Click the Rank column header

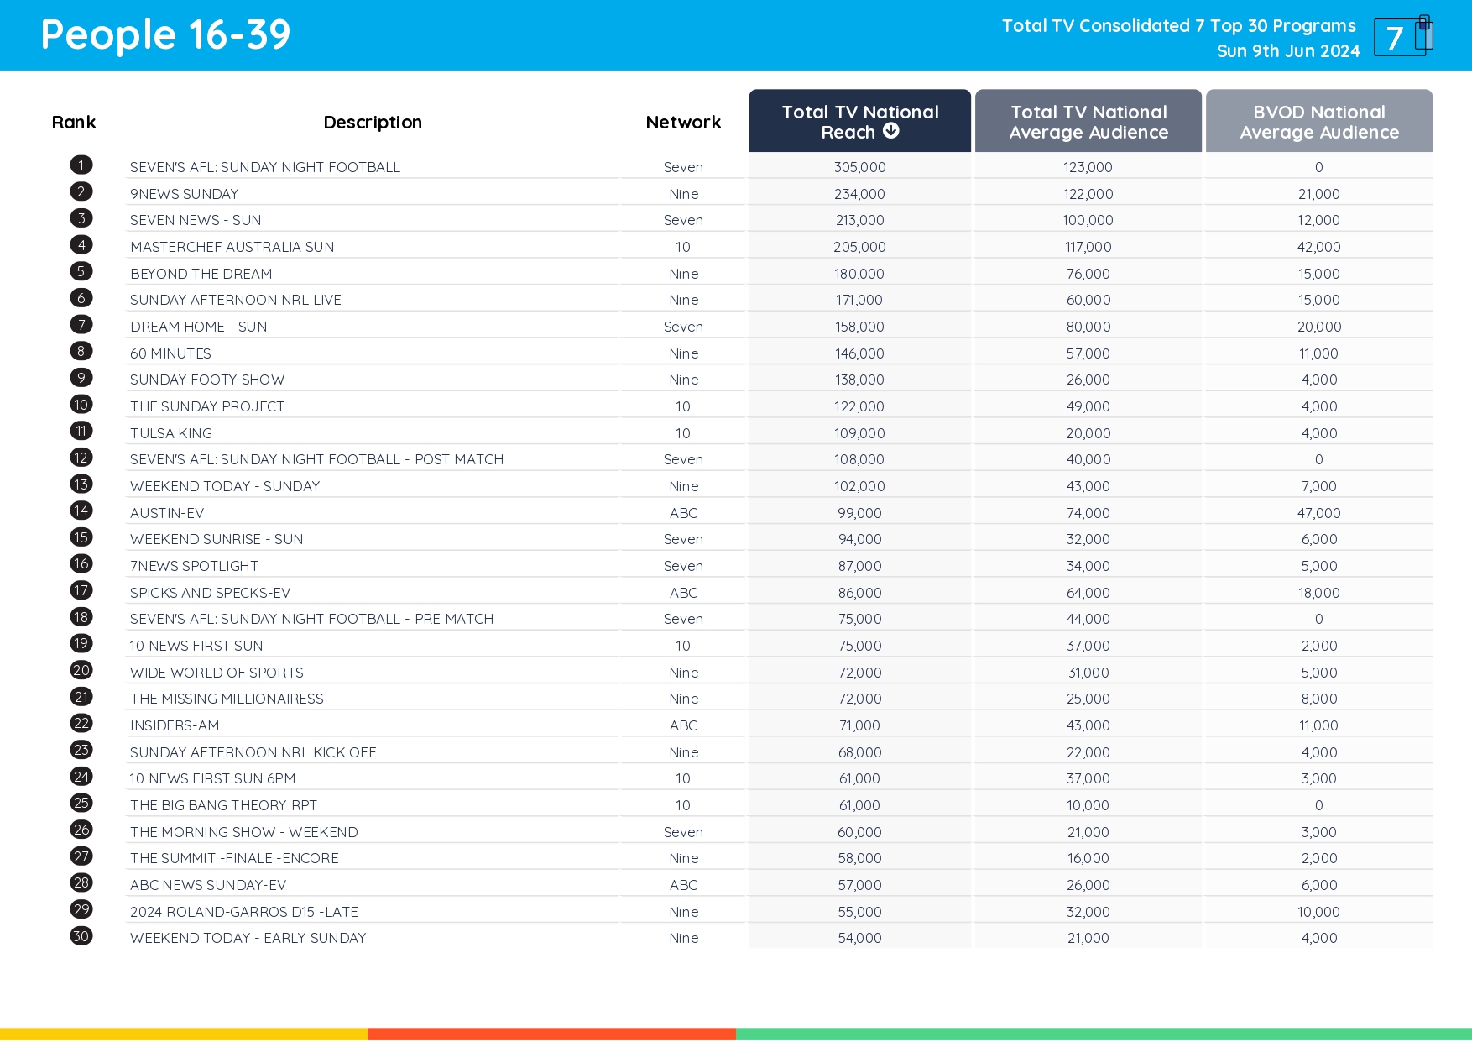click(x=74, y=122)
